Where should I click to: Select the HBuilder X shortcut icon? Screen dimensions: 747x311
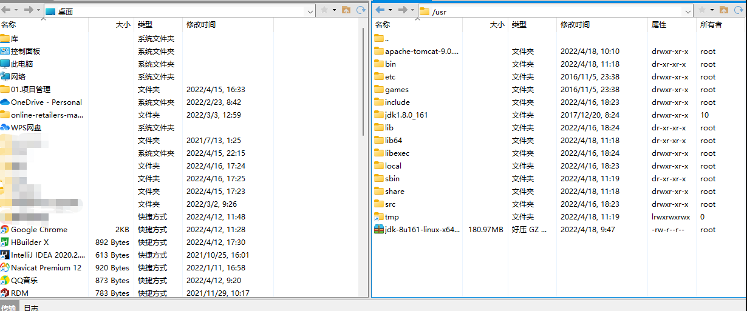[5, 242]
